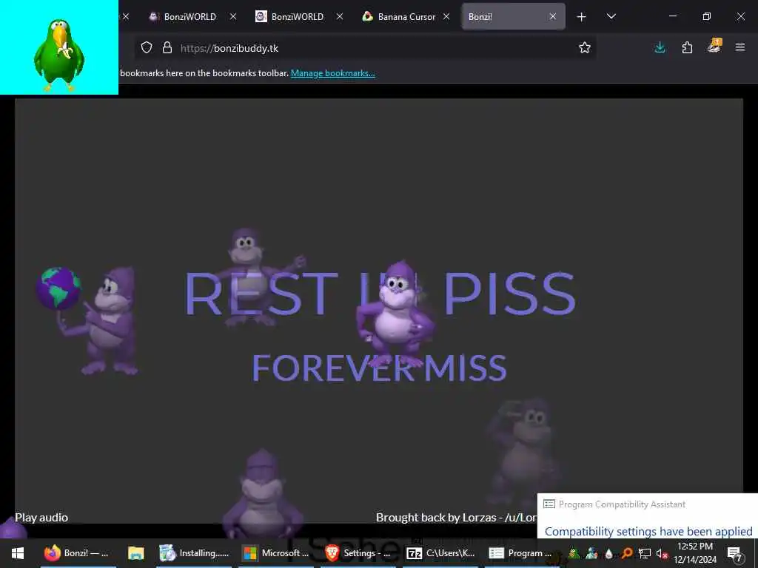The width and height of the screenshot is (758, 568).
Task: Open the Windows Start menu
Action: pos(18,553)
